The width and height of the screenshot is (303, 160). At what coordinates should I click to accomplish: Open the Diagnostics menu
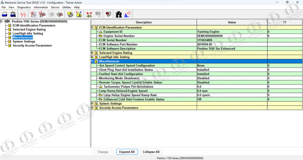[24, 7]
